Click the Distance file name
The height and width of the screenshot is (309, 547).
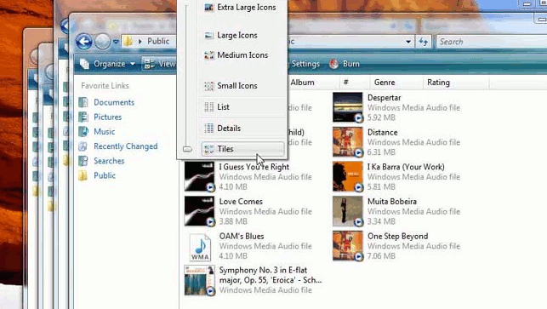[382, 132]
